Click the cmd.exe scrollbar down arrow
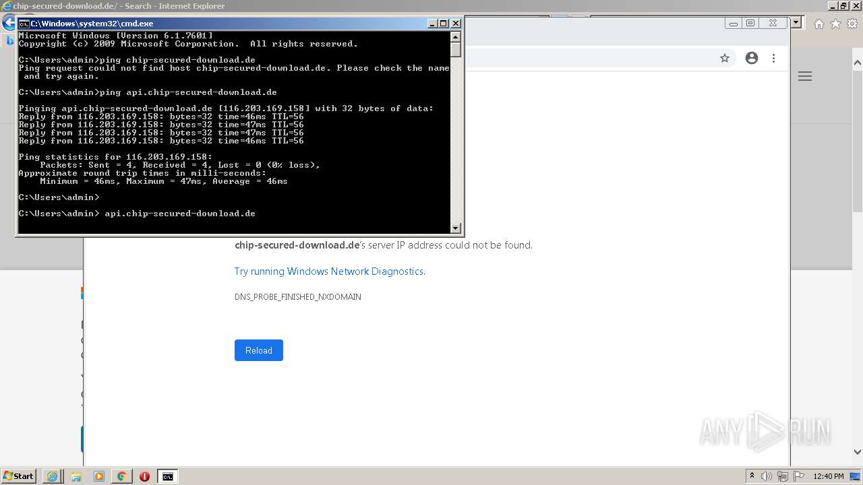 point(456,228)
